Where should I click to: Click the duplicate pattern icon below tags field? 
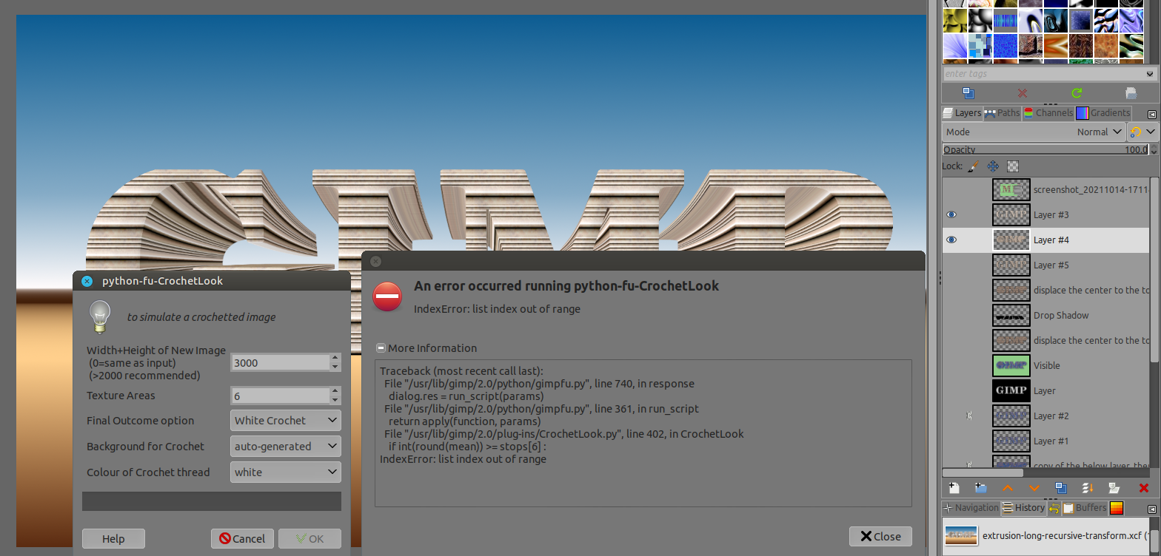pos(968,93)
